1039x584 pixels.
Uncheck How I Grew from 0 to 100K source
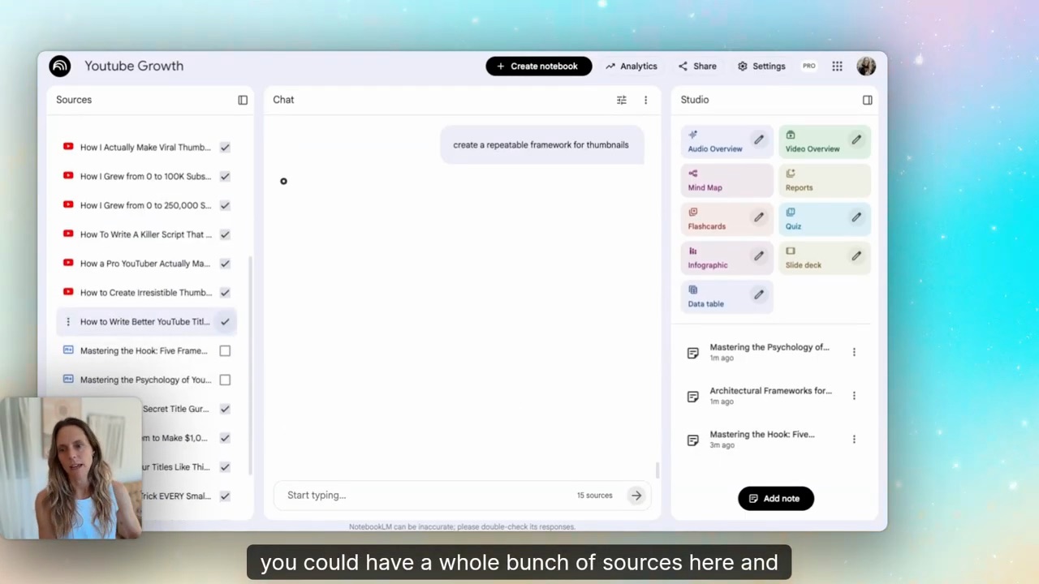pos(225,177)
